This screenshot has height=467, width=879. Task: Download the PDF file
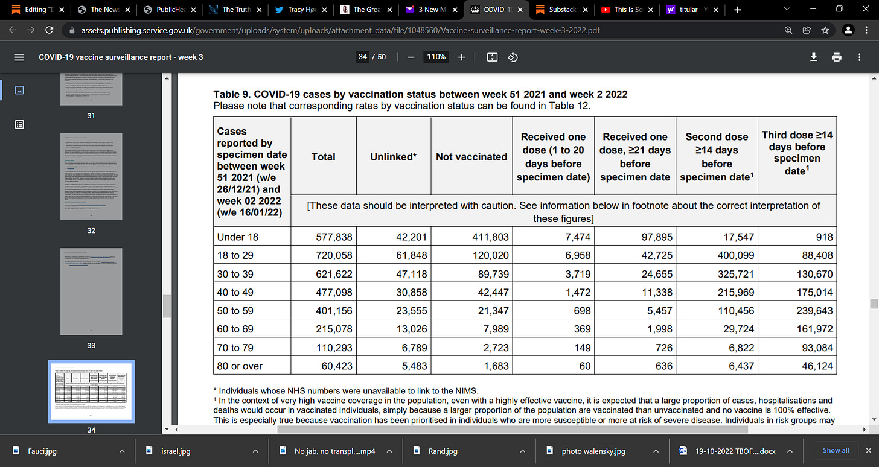tap(814, 57)
